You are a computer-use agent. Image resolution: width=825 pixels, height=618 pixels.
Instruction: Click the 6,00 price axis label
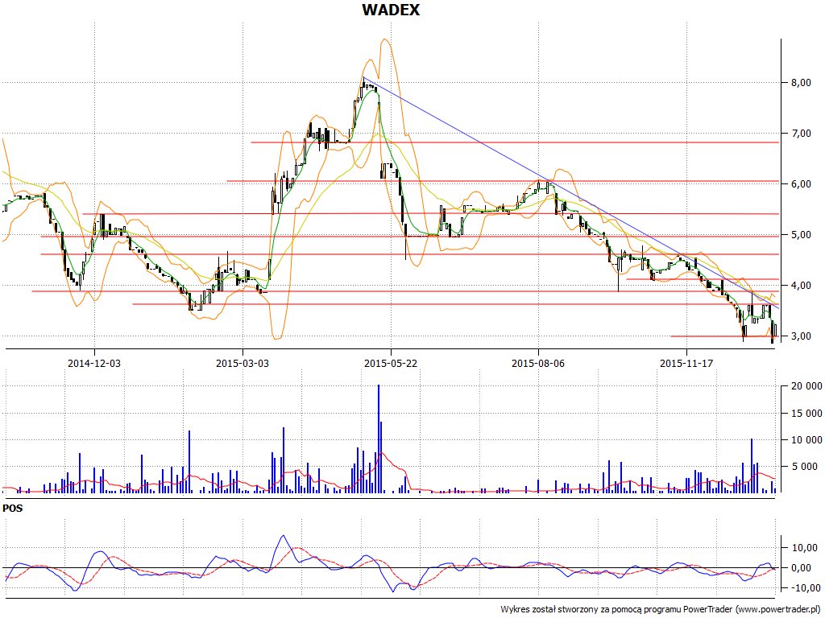pos(800,184)
